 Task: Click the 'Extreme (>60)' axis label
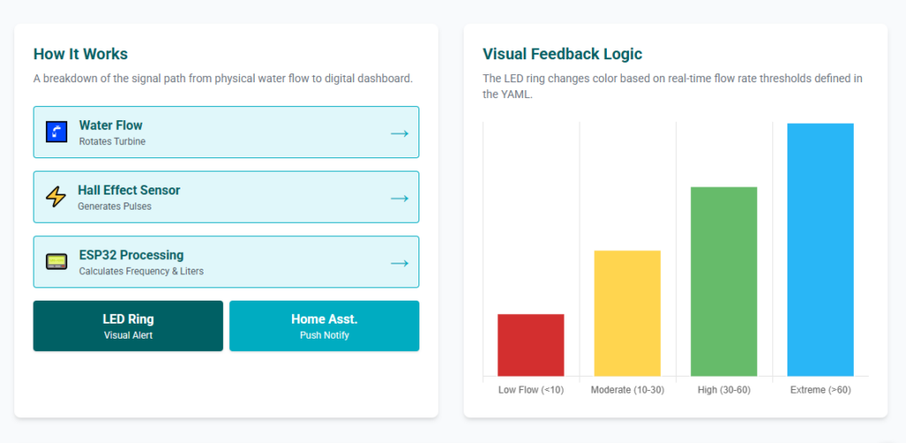[x=820, y=390]
